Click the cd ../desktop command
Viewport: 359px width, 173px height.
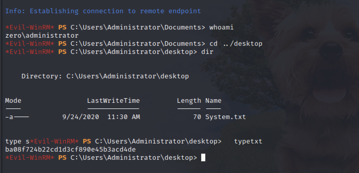tap(236, 44)
